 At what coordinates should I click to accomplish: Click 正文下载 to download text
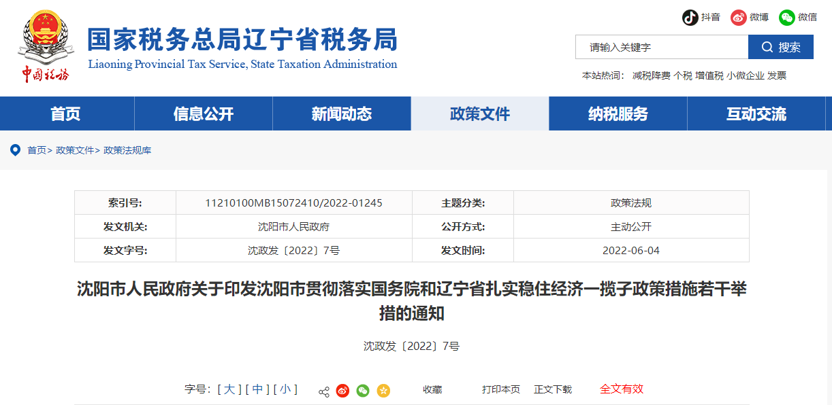[x=553, y=389]
